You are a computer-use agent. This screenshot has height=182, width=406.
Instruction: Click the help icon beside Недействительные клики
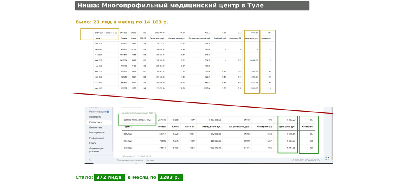(155, 113)
